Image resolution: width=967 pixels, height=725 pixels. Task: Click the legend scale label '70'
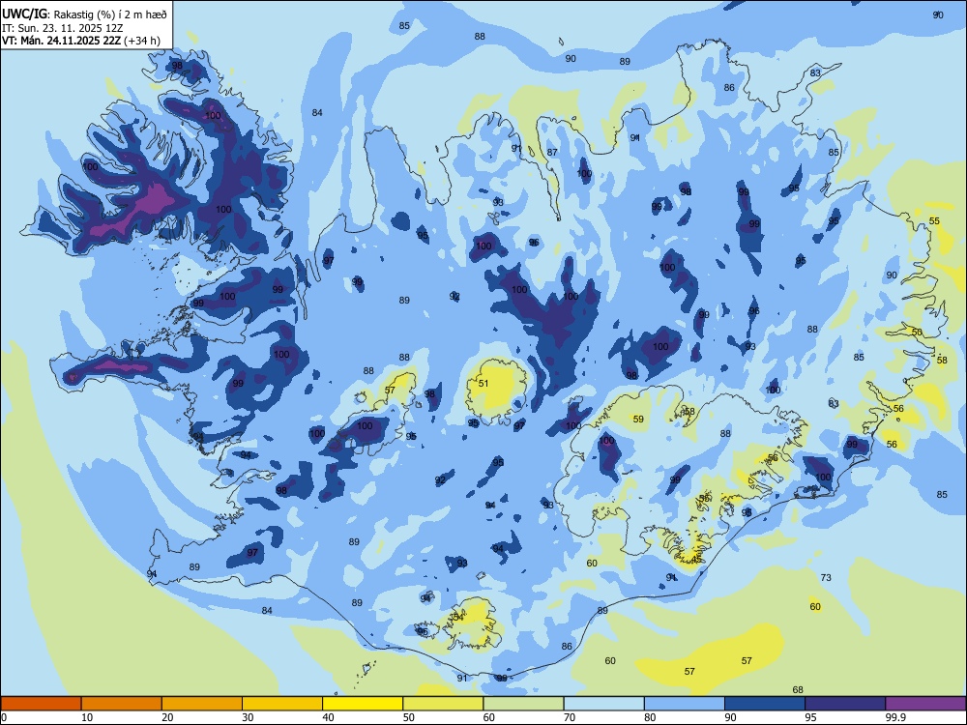[x=570, y=717]
